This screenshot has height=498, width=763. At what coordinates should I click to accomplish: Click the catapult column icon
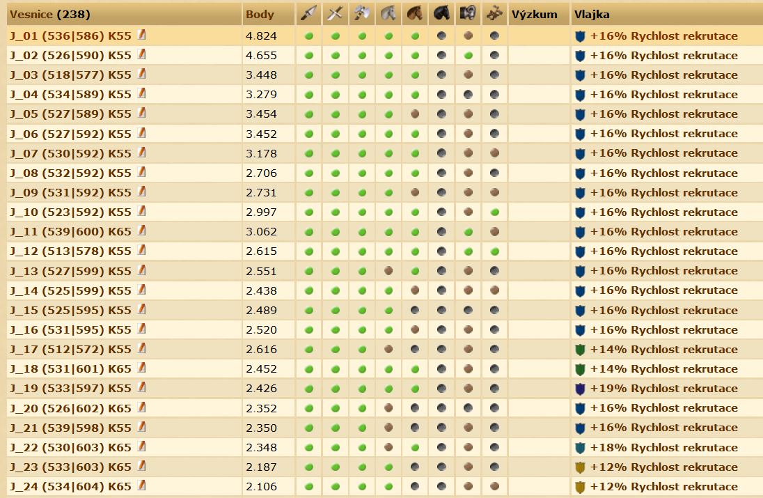coord(494,14)
